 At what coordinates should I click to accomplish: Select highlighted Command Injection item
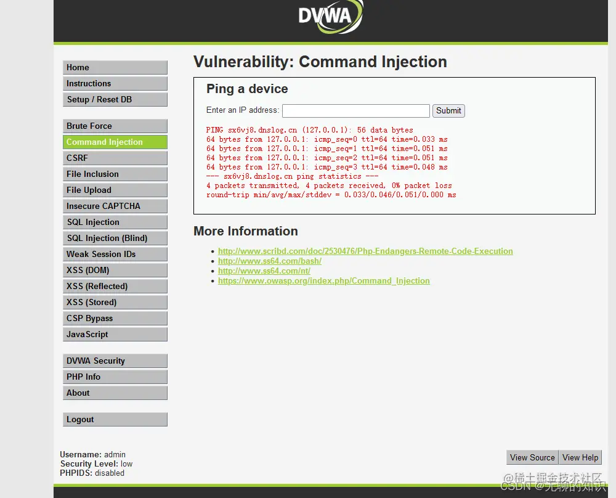pos(115,142)
